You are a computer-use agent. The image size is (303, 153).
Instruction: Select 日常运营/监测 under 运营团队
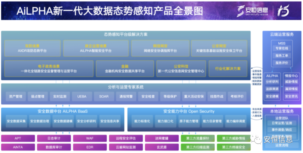click(x=282, y=123)
